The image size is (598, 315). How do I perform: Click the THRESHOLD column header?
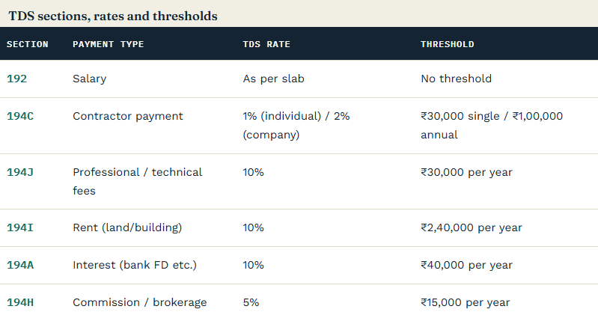(x=448, y=44)
